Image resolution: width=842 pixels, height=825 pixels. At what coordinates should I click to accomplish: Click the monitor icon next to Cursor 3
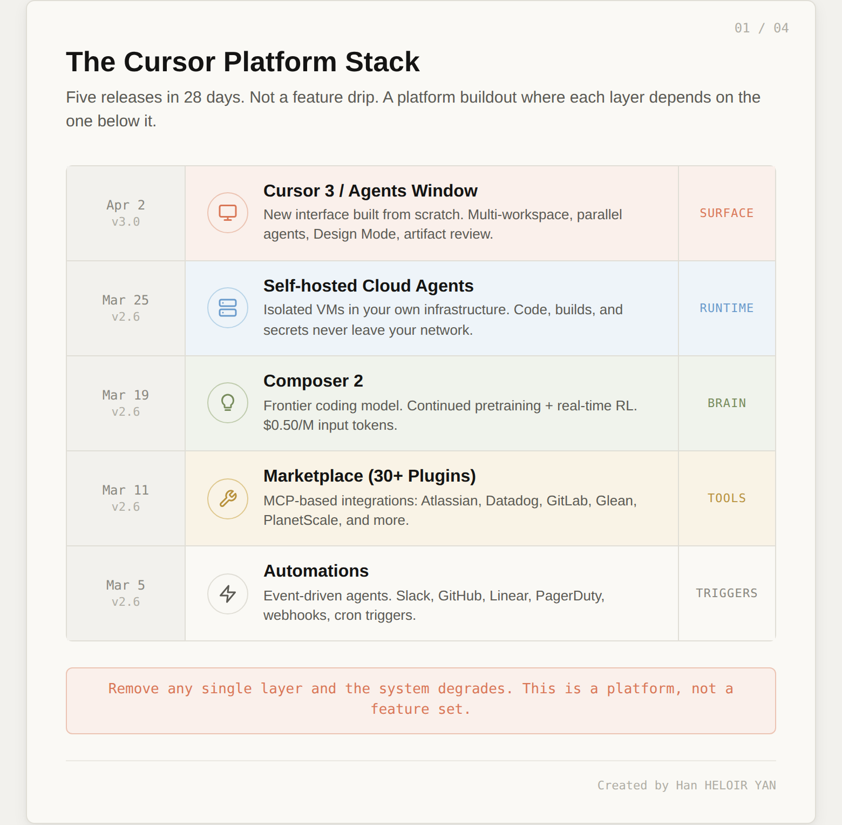227,212
